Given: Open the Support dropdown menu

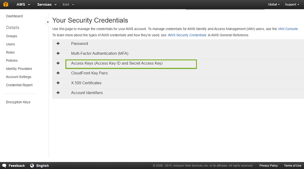Looking at the screenshot, I should pyautogui.click(x=293, y=5).
